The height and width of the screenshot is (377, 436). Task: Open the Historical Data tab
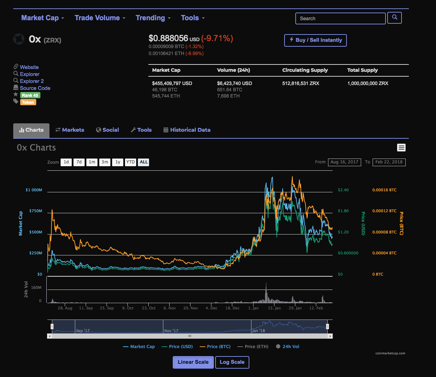coord(187,130)
